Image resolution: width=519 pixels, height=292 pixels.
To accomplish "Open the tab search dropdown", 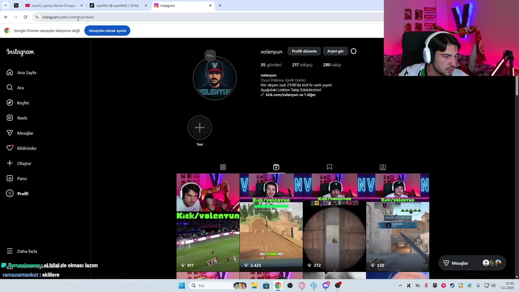I will [5, 6].
